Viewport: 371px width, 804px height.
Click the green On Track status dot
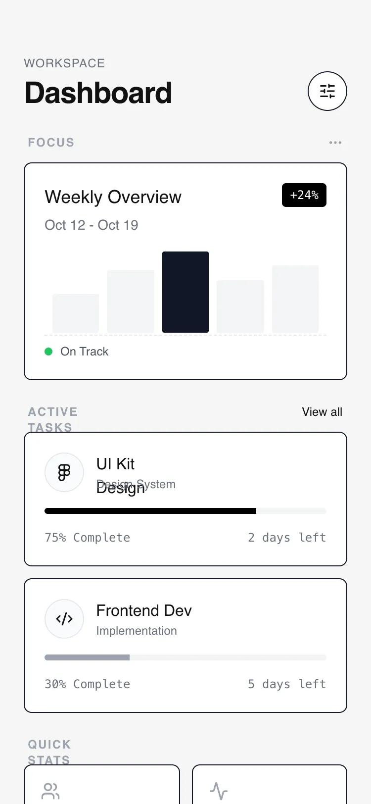pyautogui.click(x=48, y=351)
